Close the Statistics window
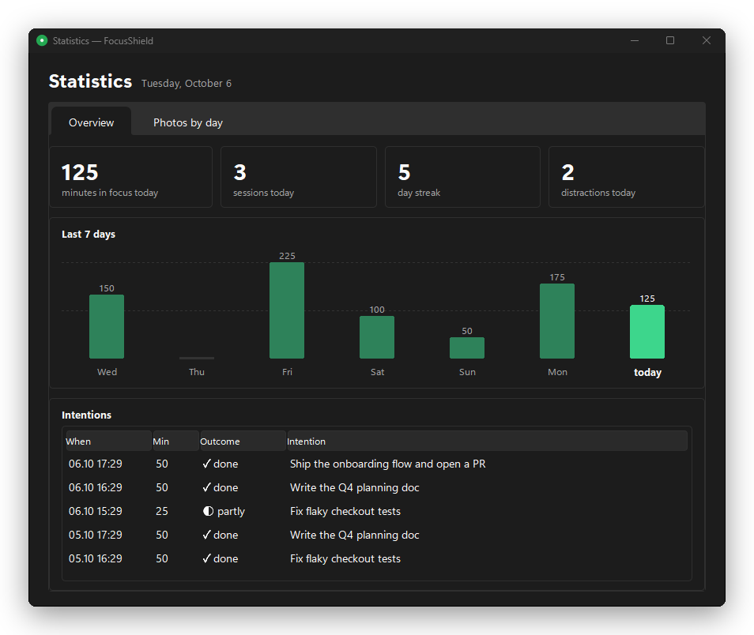Viewport: 754px width, 635px height. pyautogui.click(x=706, y=41)
